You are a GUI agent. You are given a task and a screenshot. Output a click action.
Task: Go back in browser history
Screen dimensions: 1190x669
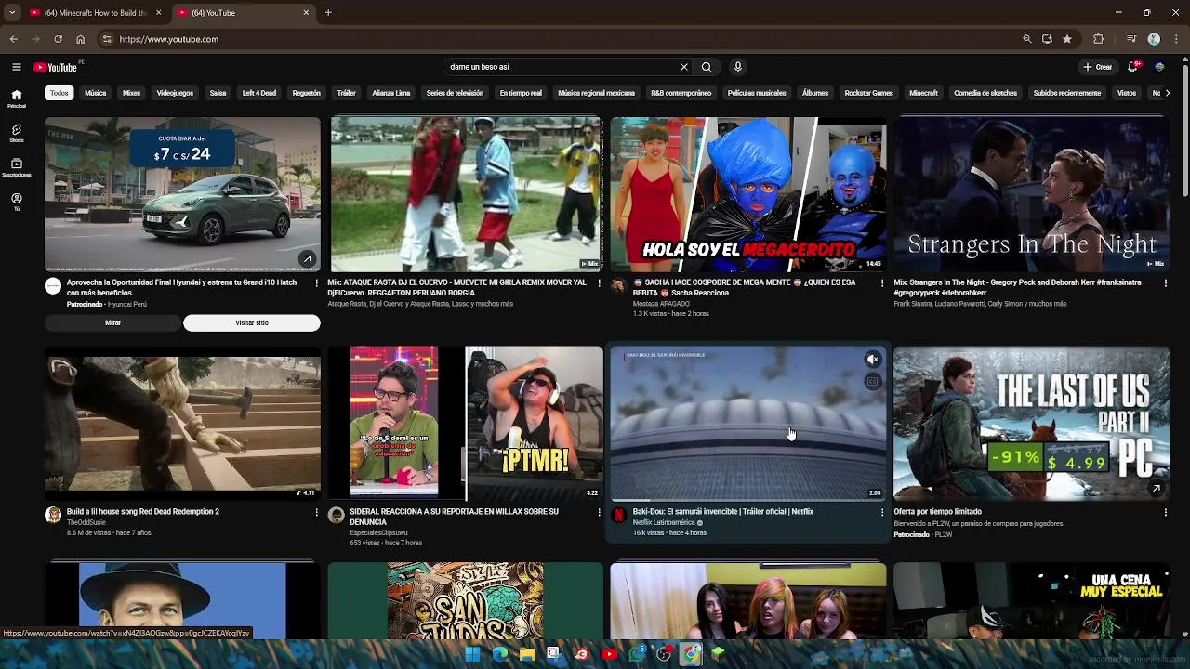[x=13, y=39]
